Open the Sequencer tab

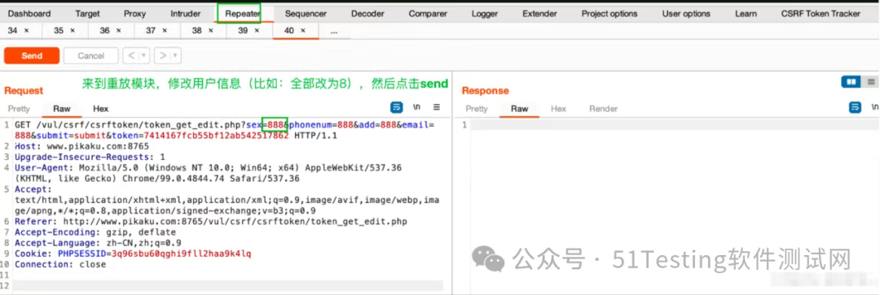point(306,14)
